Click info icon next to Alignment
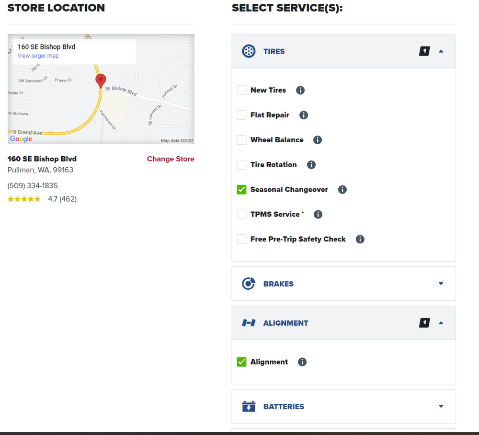Image resolution: width=479 pixels, height=435 pixels. coord(302,362)
